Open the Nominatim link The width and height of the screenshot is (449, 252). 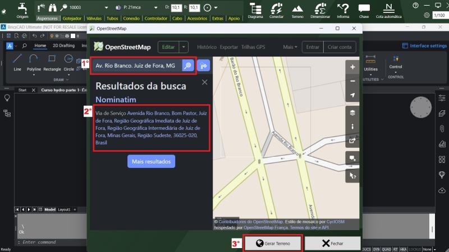pos(116,100)
